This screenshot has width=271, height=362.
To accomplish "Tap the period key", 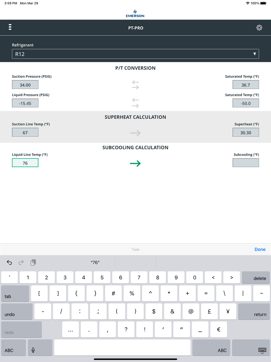I will point(89,330).
